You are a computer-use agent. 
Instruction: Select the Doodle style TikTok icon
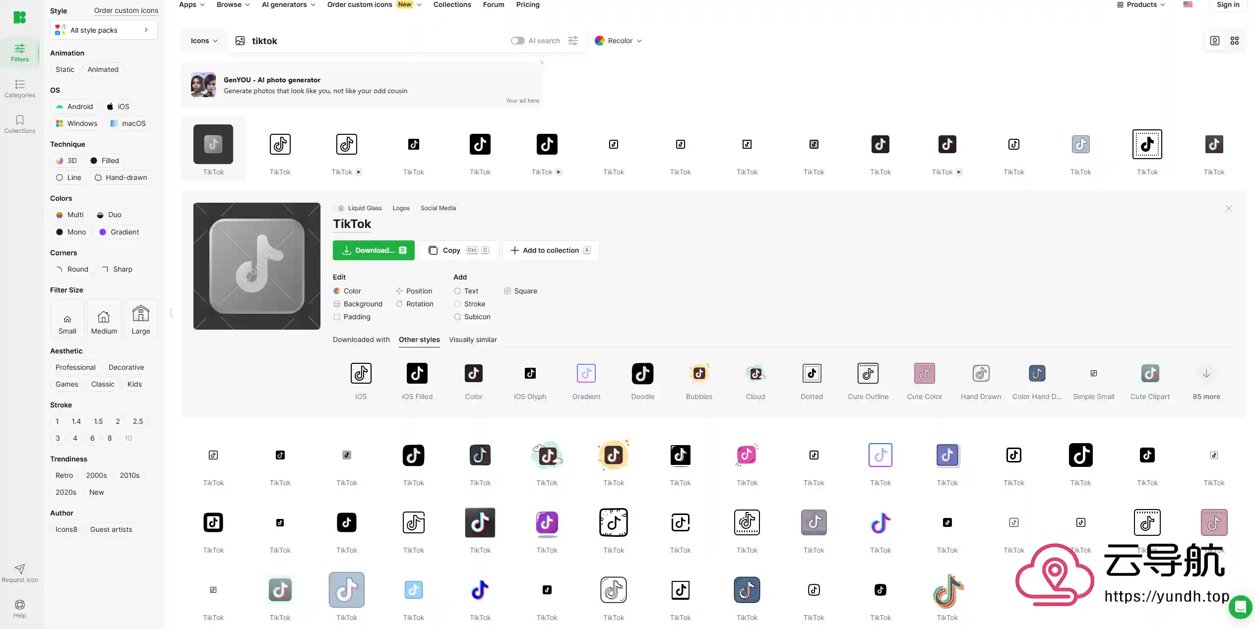[642, 374]
